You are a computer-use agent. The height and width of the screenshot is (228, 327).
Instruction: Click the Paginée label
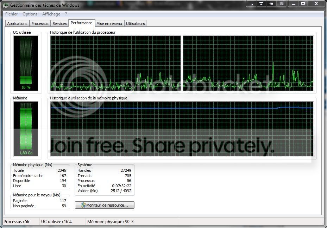coord(20,201)
